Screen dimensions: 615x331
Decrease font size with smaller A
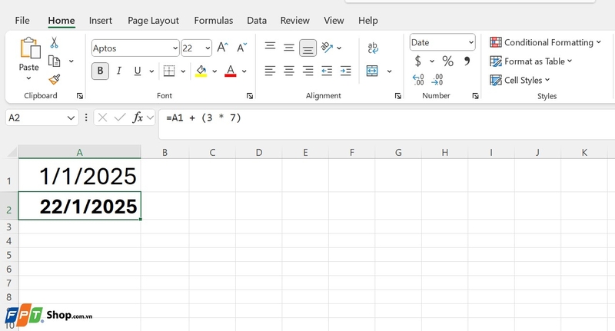point(242,48)
